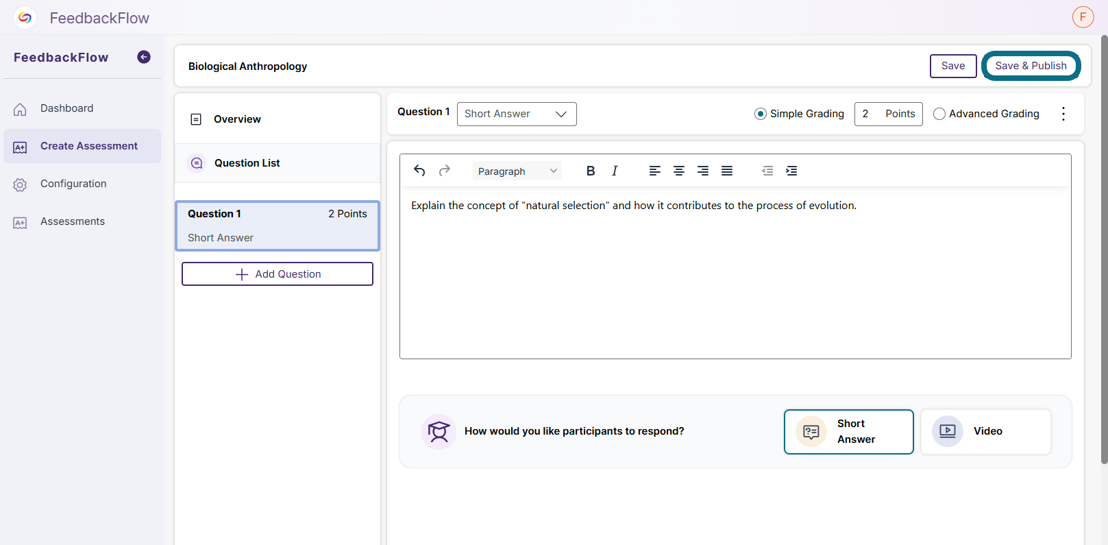Click the Overview document icon

(x=196, y=119)
